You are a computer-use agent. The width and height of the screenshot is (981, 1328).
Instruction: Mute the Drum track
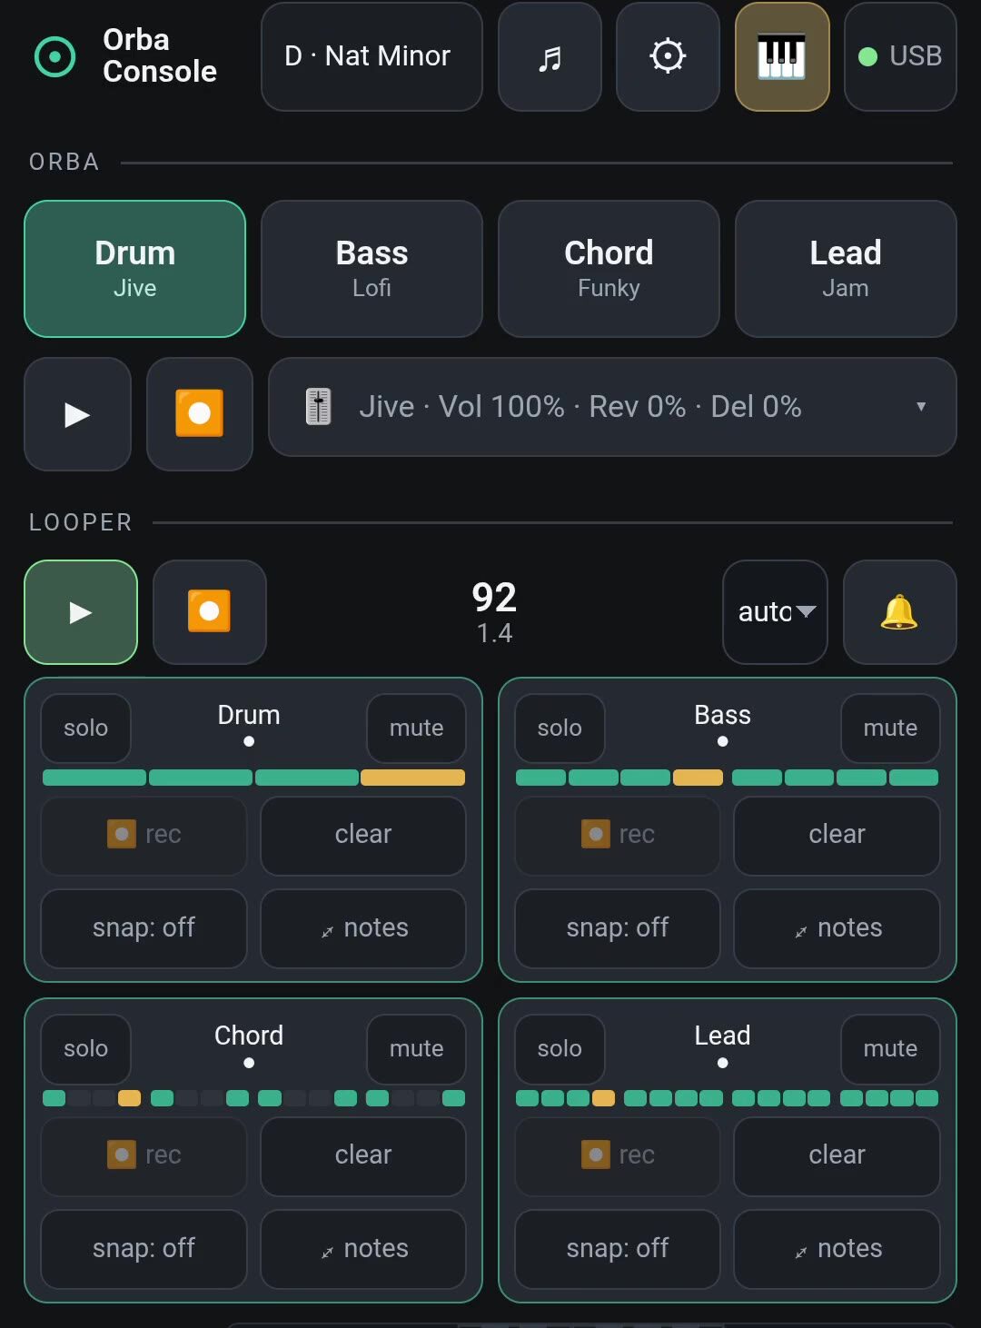(x=416, y=728)
